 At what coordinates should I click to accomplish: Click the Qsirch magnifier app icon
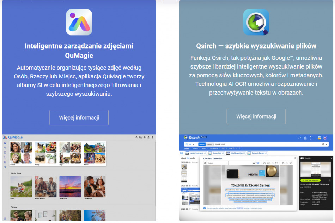click(256, 22)
